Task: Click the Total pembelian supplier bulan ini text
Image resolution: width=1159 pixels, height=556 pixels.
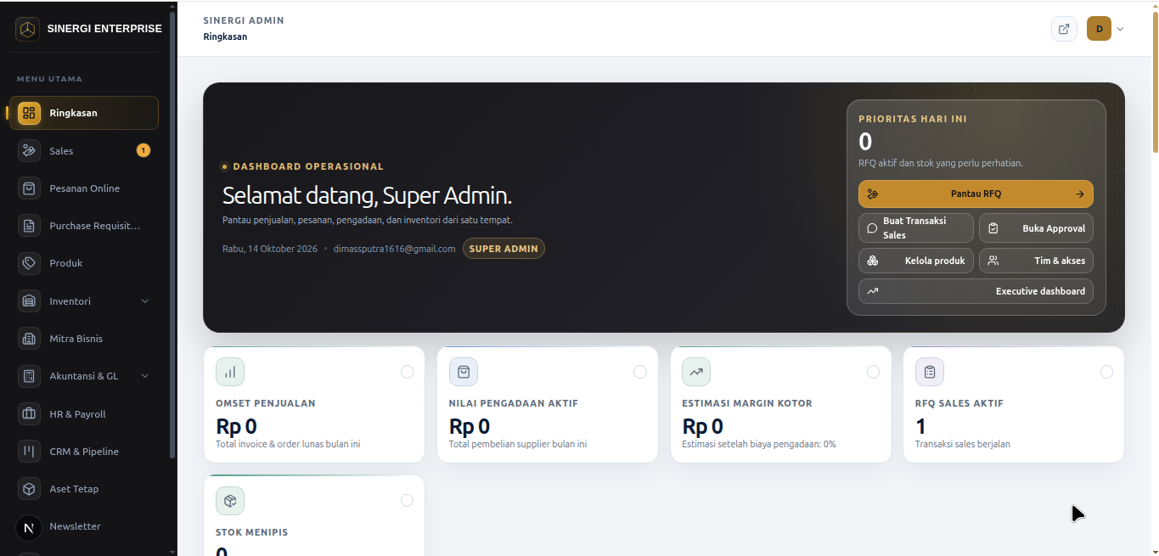Action: click(x=518, y=444)
